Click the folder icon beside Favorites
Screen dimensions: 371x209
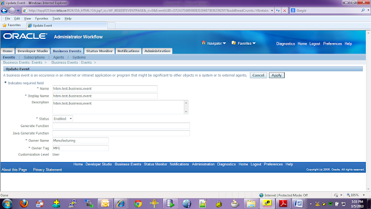click(x=234, y=42)
